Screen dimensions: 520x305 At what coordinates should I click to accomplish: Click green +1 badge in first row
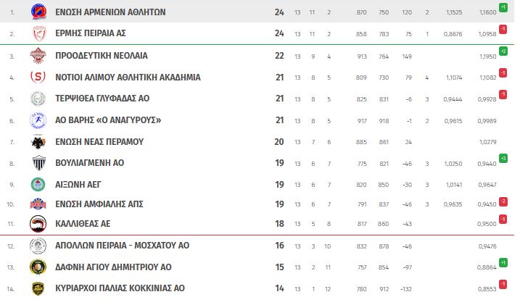tap(503, 7)
